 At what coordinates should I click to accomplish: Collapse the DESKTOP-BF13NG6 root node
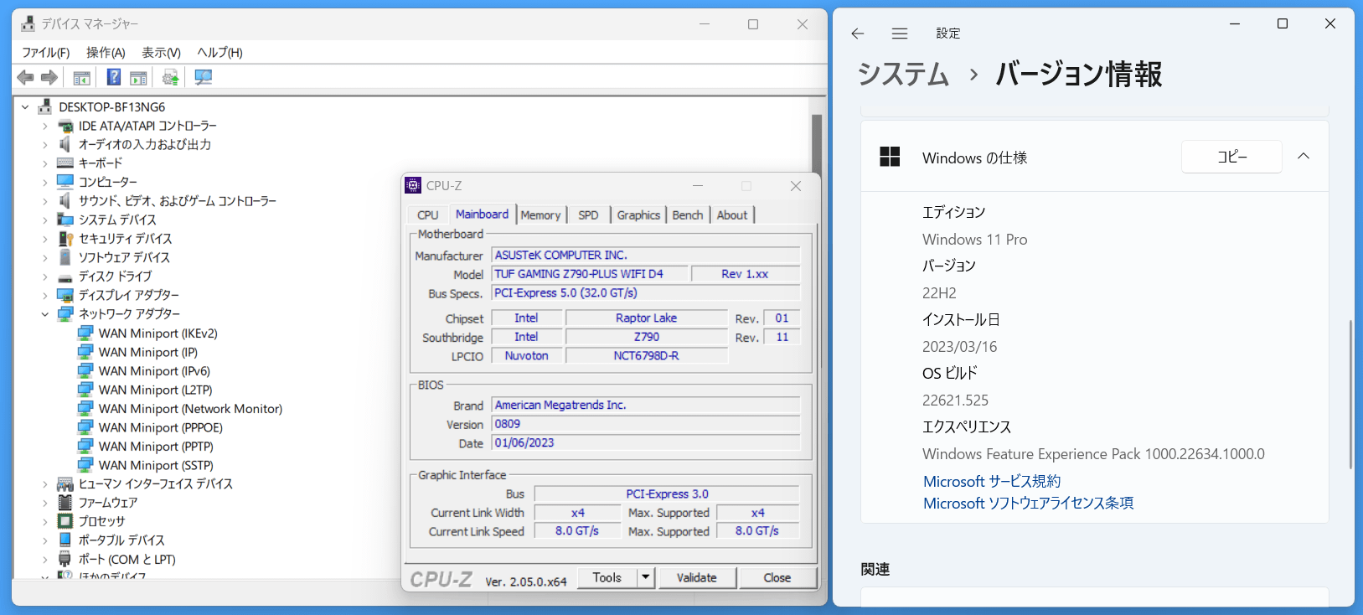click(25, 107)
